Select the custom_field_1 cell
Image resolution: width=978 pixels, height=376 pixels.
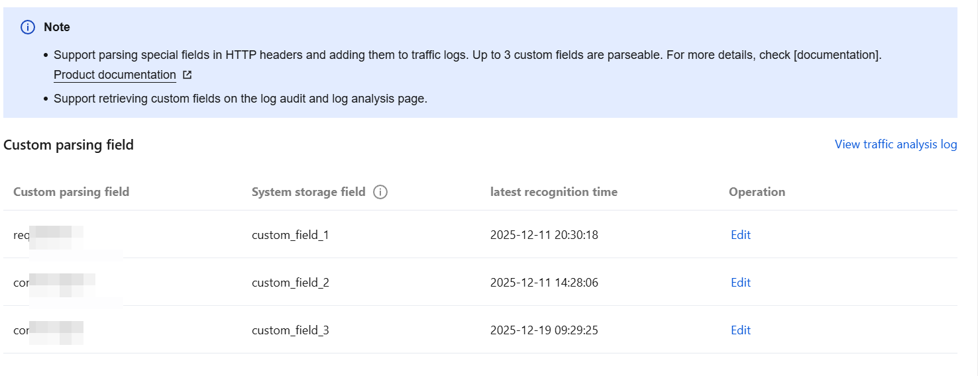[x=290, y=235]
